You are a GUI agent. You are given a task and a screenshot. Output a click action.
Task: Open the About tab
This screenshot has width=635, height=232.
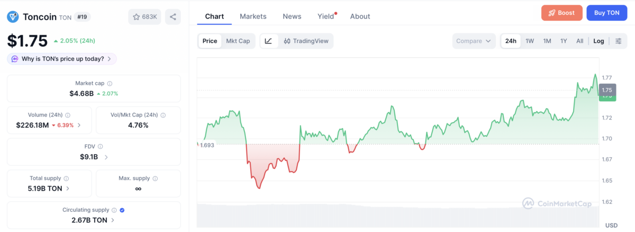coord(360,16)
